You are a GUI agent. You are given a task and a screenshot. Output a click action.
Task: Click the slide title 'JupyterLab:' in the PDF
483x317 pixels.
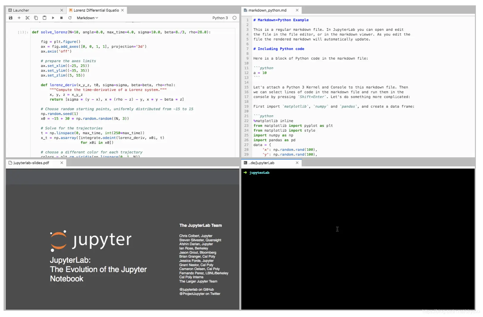[70, 260]
